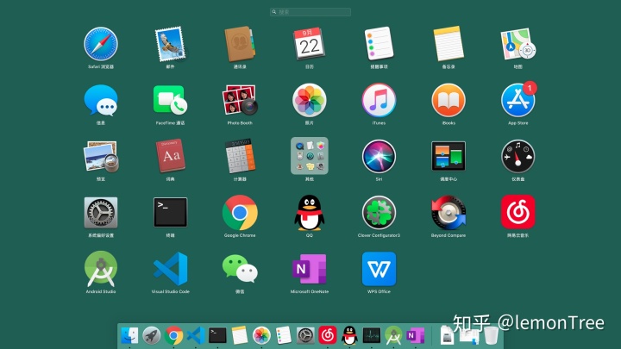Image resolution: width=621 pixels, height=349 pixels.
Task: Open the Calendar app in Launchpad
Action: tap(310, 44)
